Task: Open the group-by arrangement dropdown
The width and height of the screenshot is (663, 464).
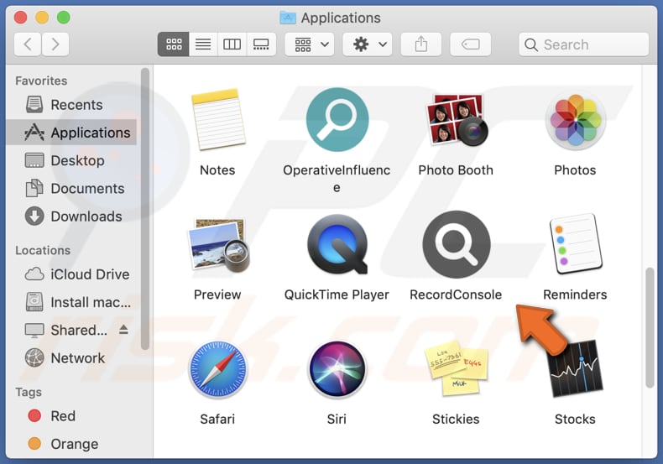Action: (x=310, y=44)
